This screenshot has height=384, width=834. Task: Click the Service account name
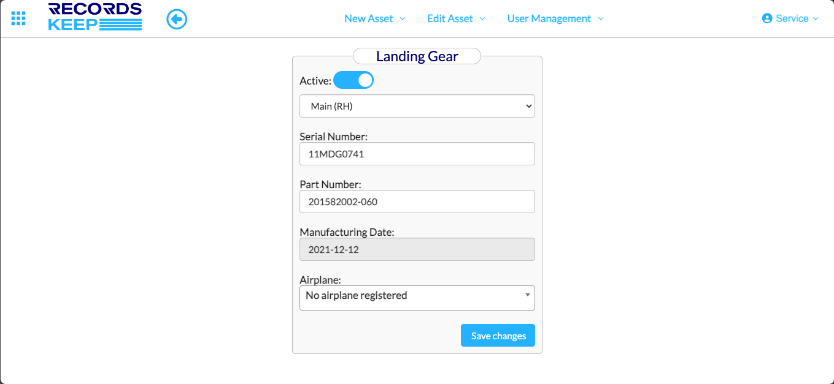[792, 18]
